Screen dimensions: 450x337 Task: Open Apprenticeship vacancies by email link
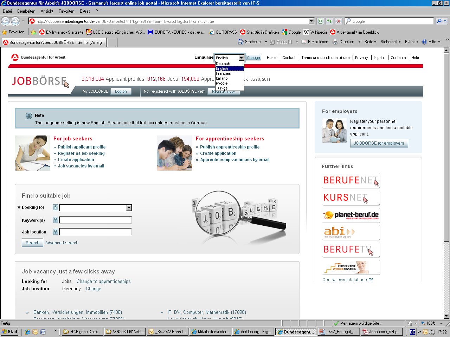[x=235, y=160]
